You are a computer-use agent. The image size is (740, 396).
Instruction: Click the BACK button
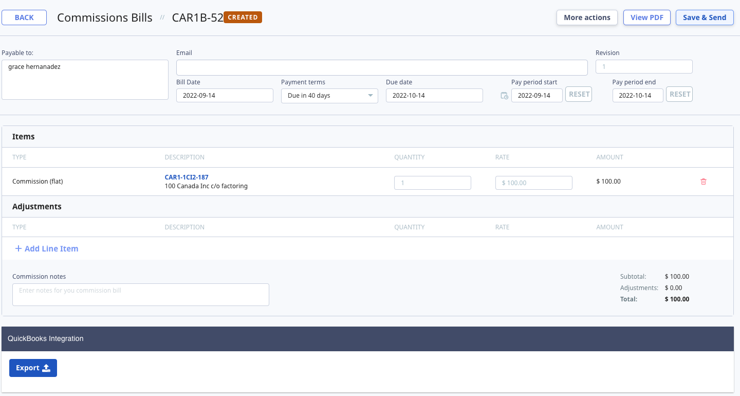[x=24, y=17]
